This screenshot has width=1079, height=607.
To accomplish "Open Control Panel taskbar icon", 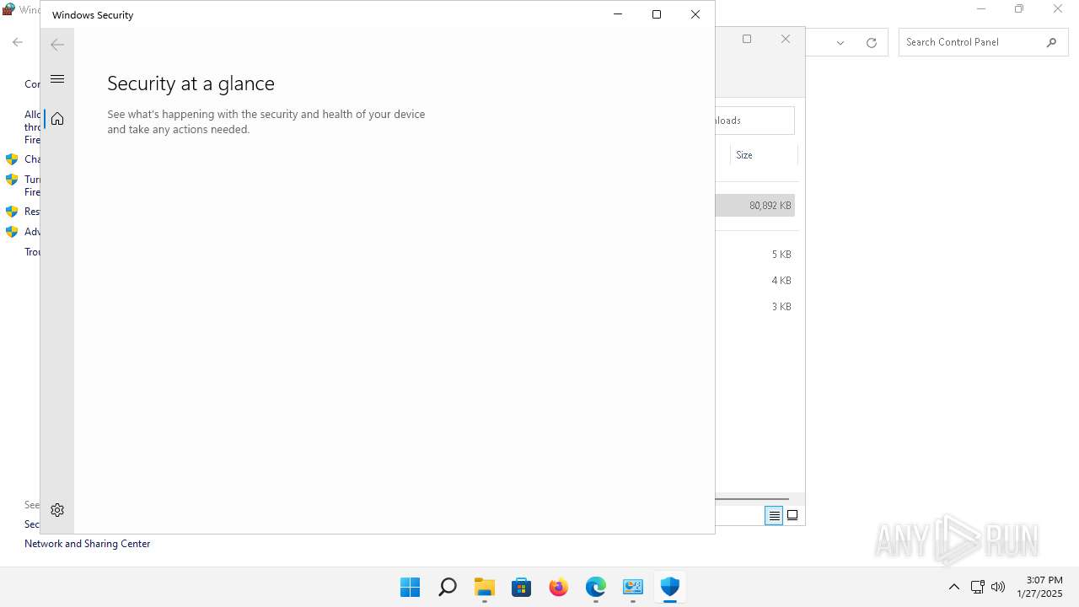I will click(633, 587).
